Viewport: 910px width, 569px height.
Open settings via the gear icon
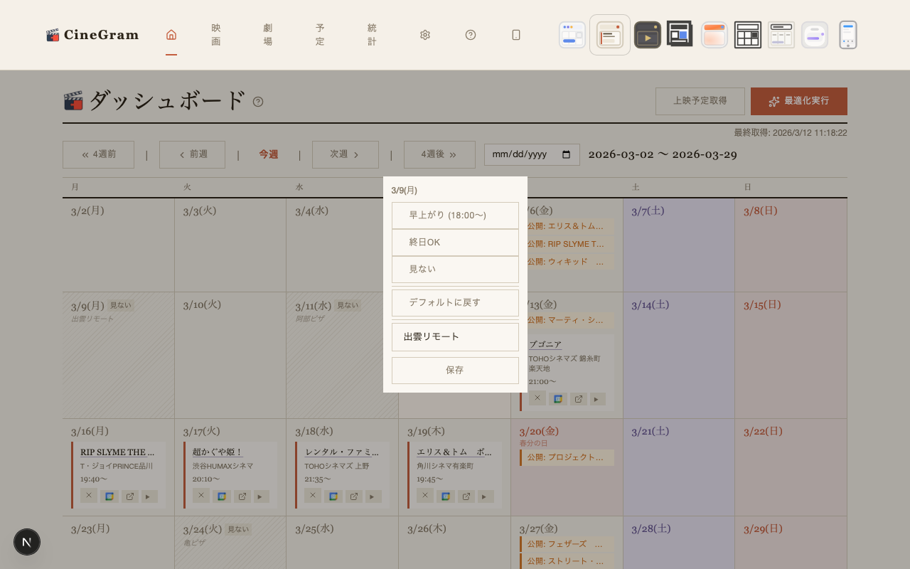pos(425,35)
